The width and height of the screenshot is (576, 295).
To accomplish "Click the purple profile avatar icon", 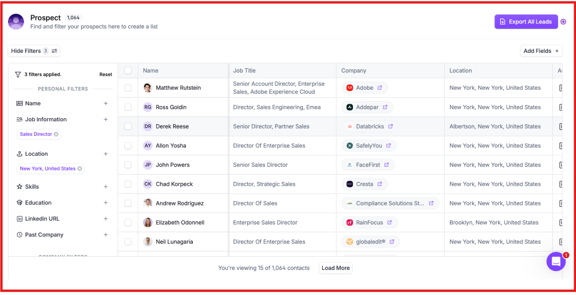I will 16,22.
